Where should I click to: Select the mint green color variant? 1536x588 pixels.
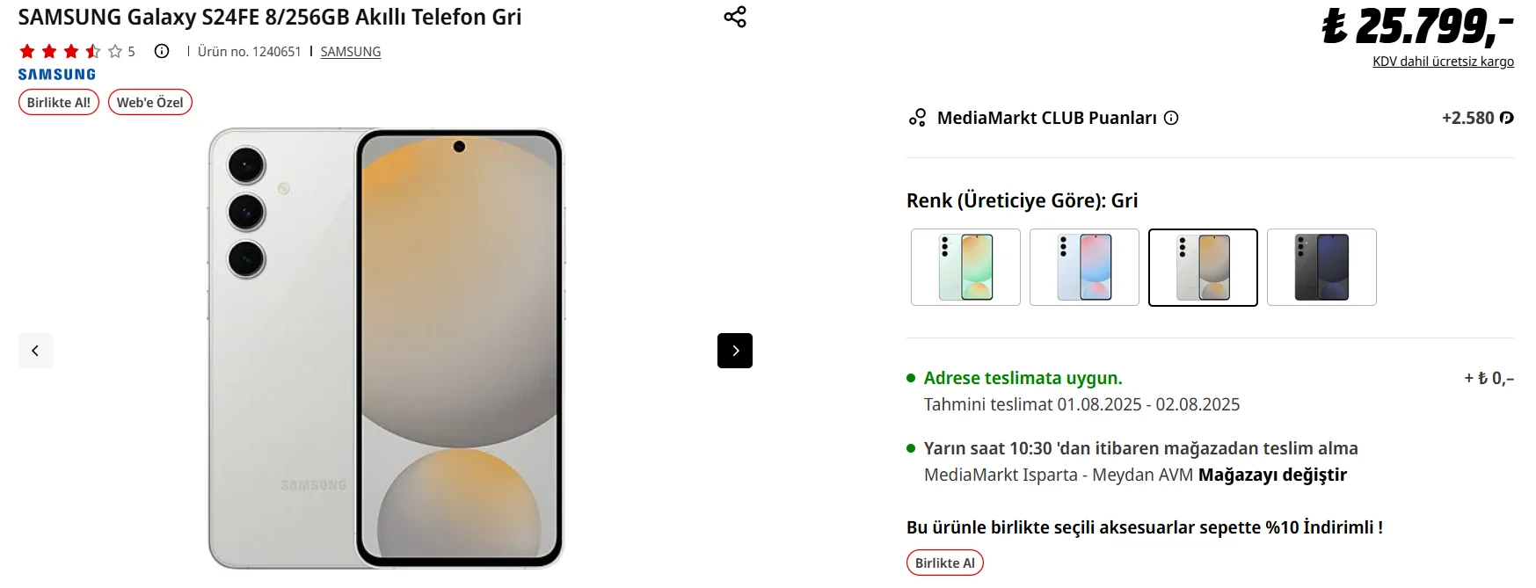tap(965, 267)
